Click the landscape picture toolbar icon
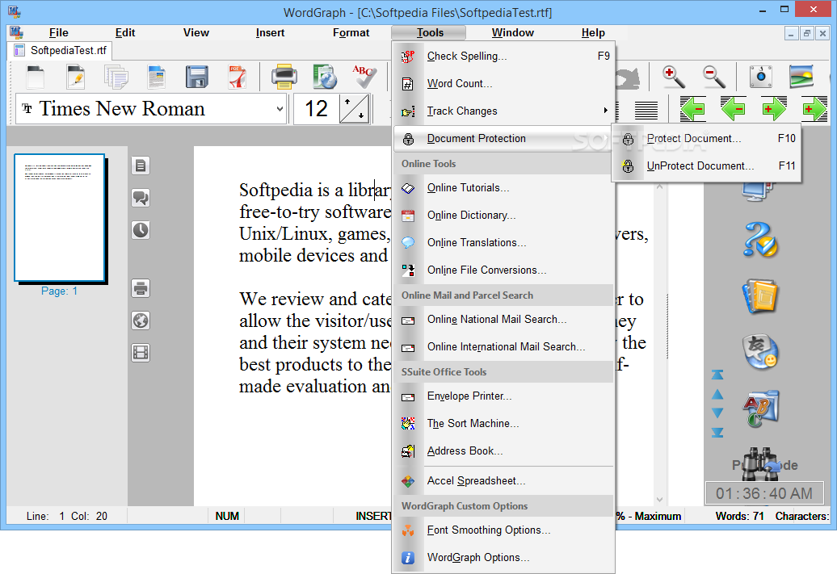Screen dimensions: 837x574 (x=801, y=76)
